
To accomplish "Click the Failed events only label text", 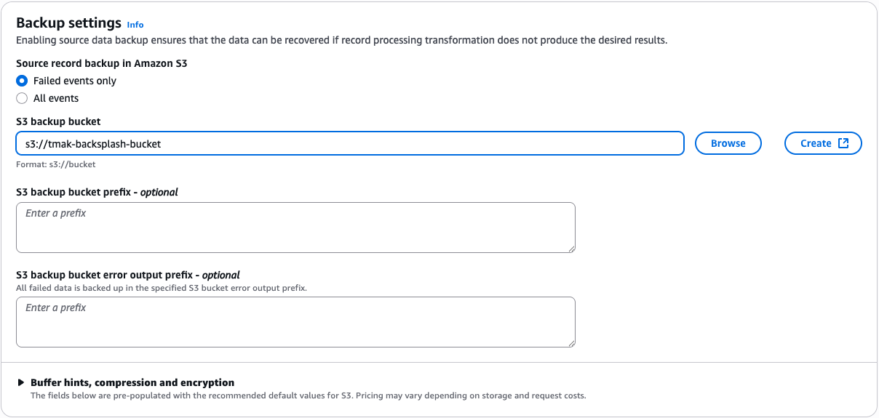I will point(75,81).
